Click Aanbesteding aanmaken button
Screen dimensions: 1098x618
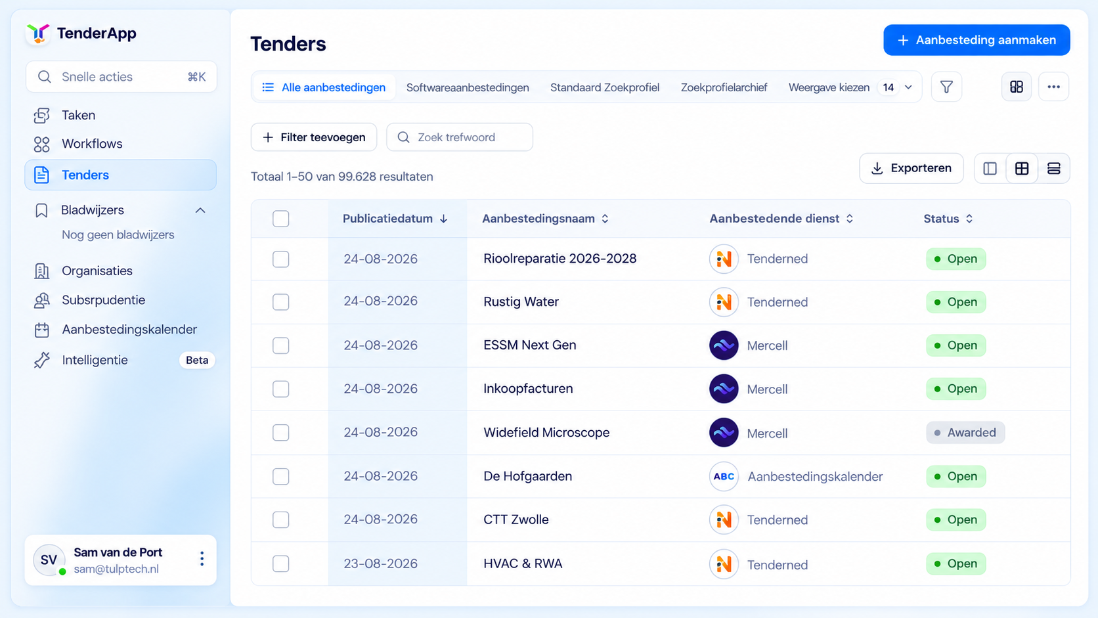click(x=977, y=40)
